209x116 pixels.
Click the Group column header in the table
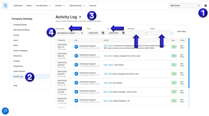tap(182, 40)
